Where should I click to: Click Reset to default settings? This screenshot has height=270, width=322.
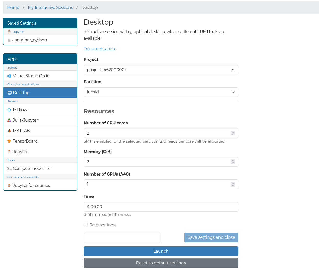(x=161, y=263)
